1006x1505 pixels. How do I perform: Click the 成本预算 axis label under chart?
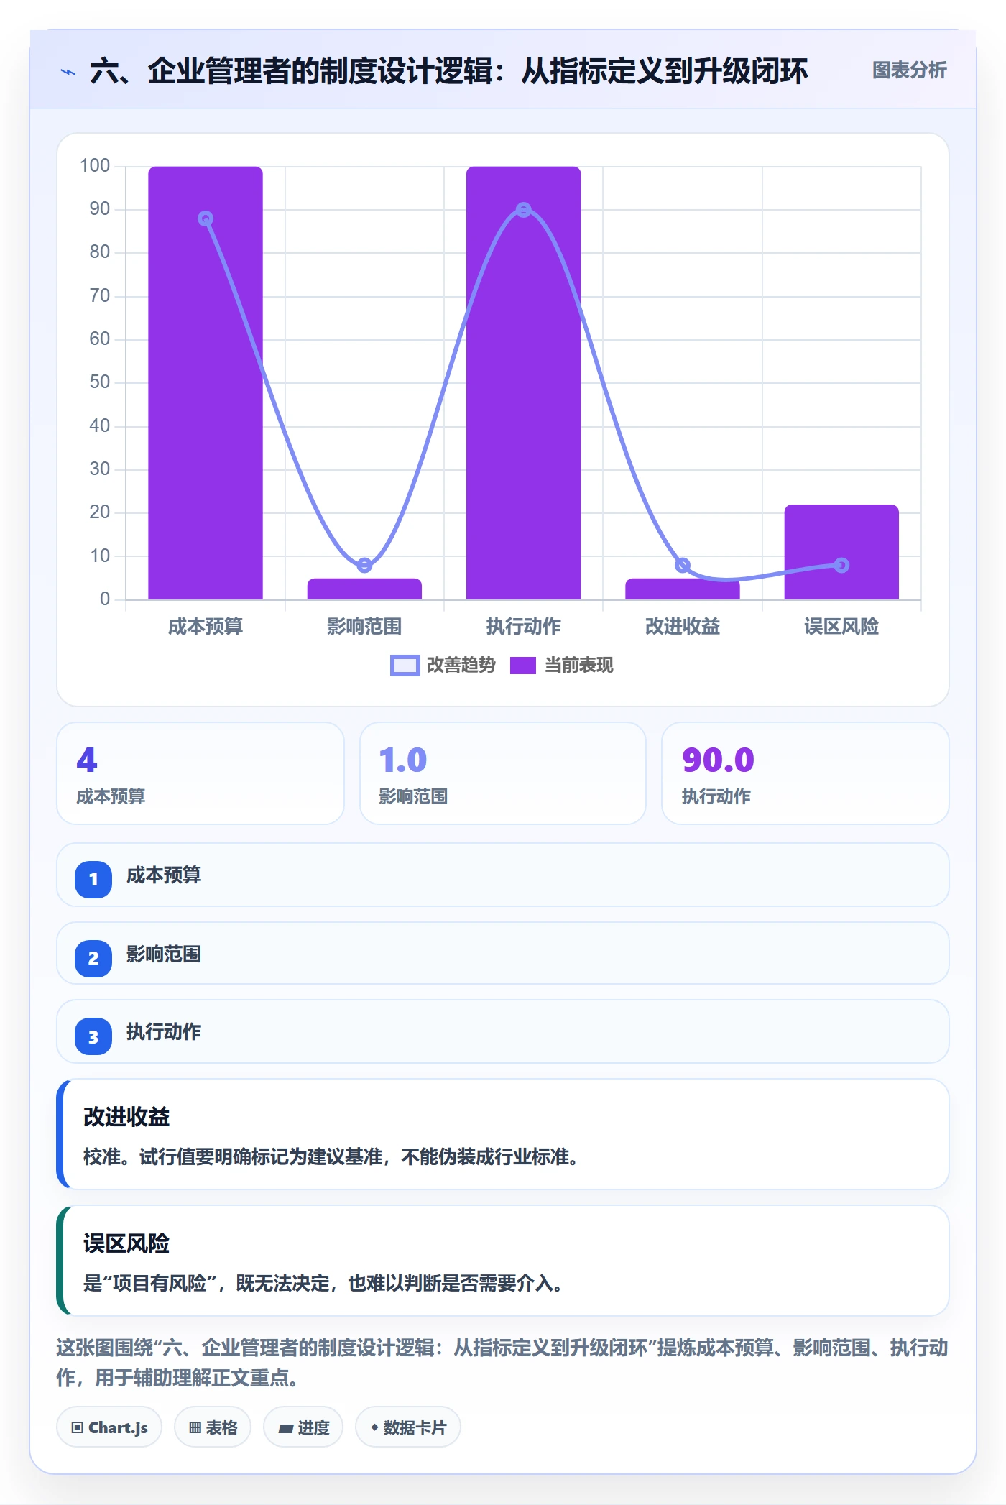click(206, 627)
